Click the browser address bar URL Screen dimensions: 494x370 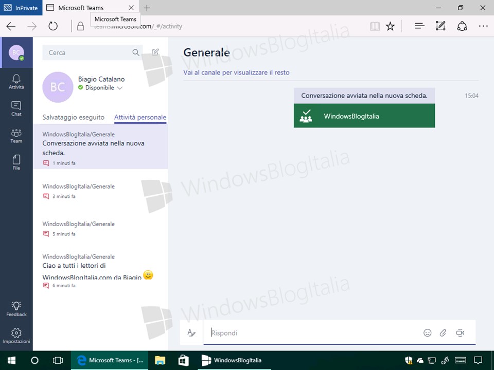point(138,26)
